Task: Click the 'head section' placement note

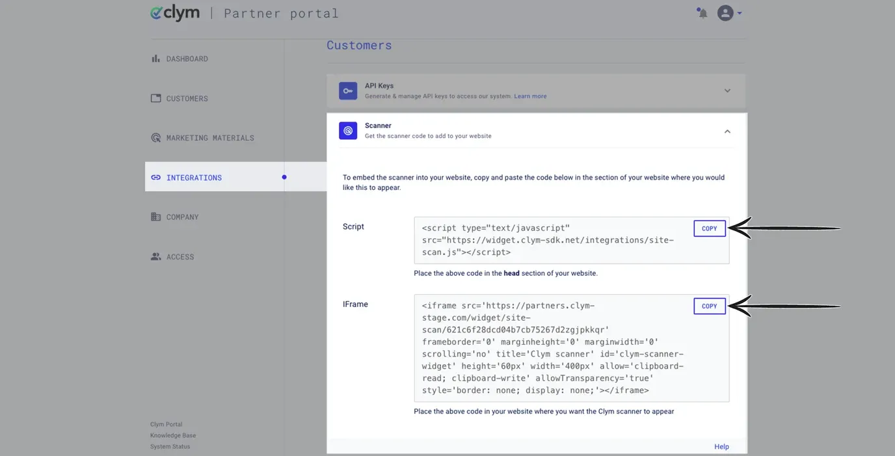Action: [x=505, y=273]
